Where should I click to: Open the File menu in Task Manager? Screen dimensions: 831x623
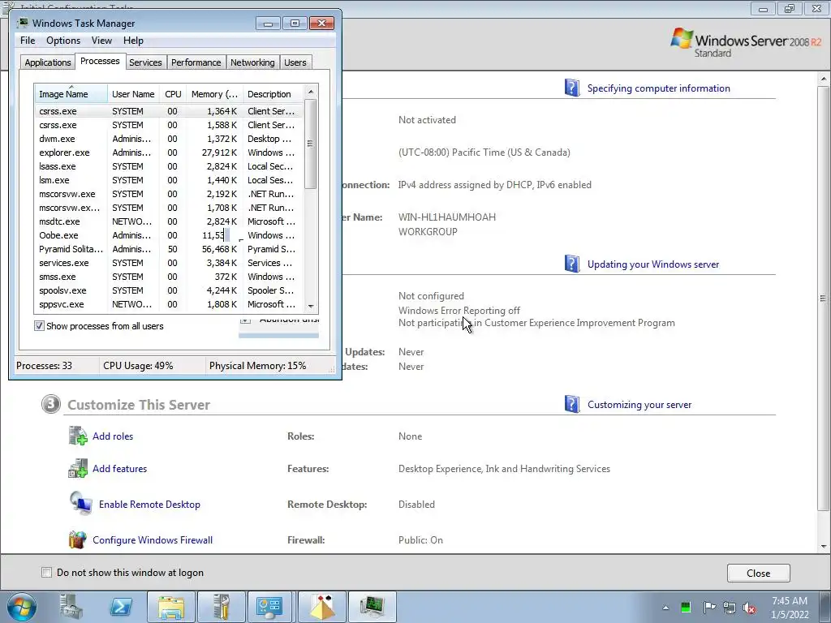point(28,41)
